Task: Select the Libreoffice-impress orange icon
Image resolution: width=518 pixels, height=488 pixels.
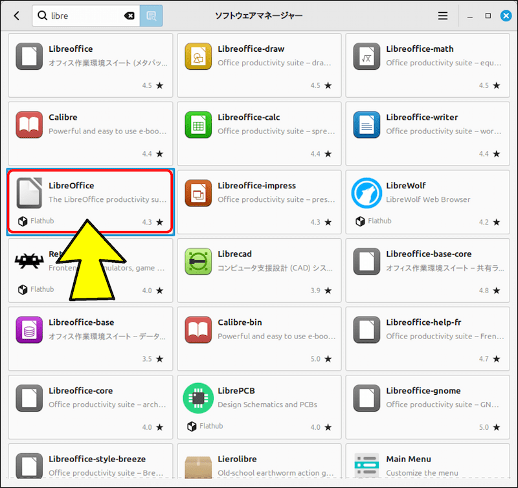Action: tap(198, 193)
